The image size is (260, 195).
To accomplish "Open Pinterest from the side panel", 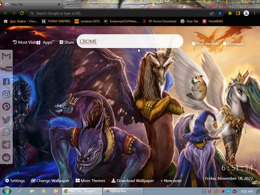I will [6, 107].
